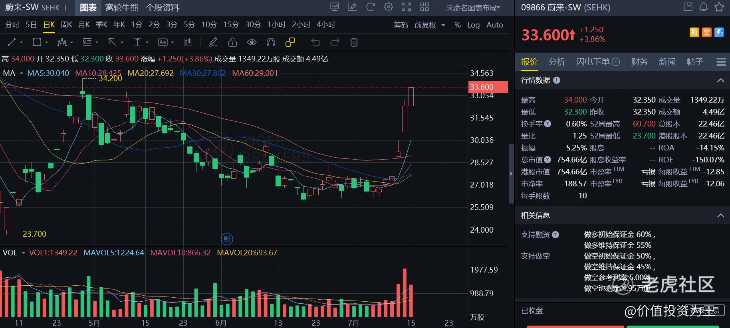This screenshot has width=730, height=328.
Task: Toggle Auto scale mode
Action: tap(495, 25)
